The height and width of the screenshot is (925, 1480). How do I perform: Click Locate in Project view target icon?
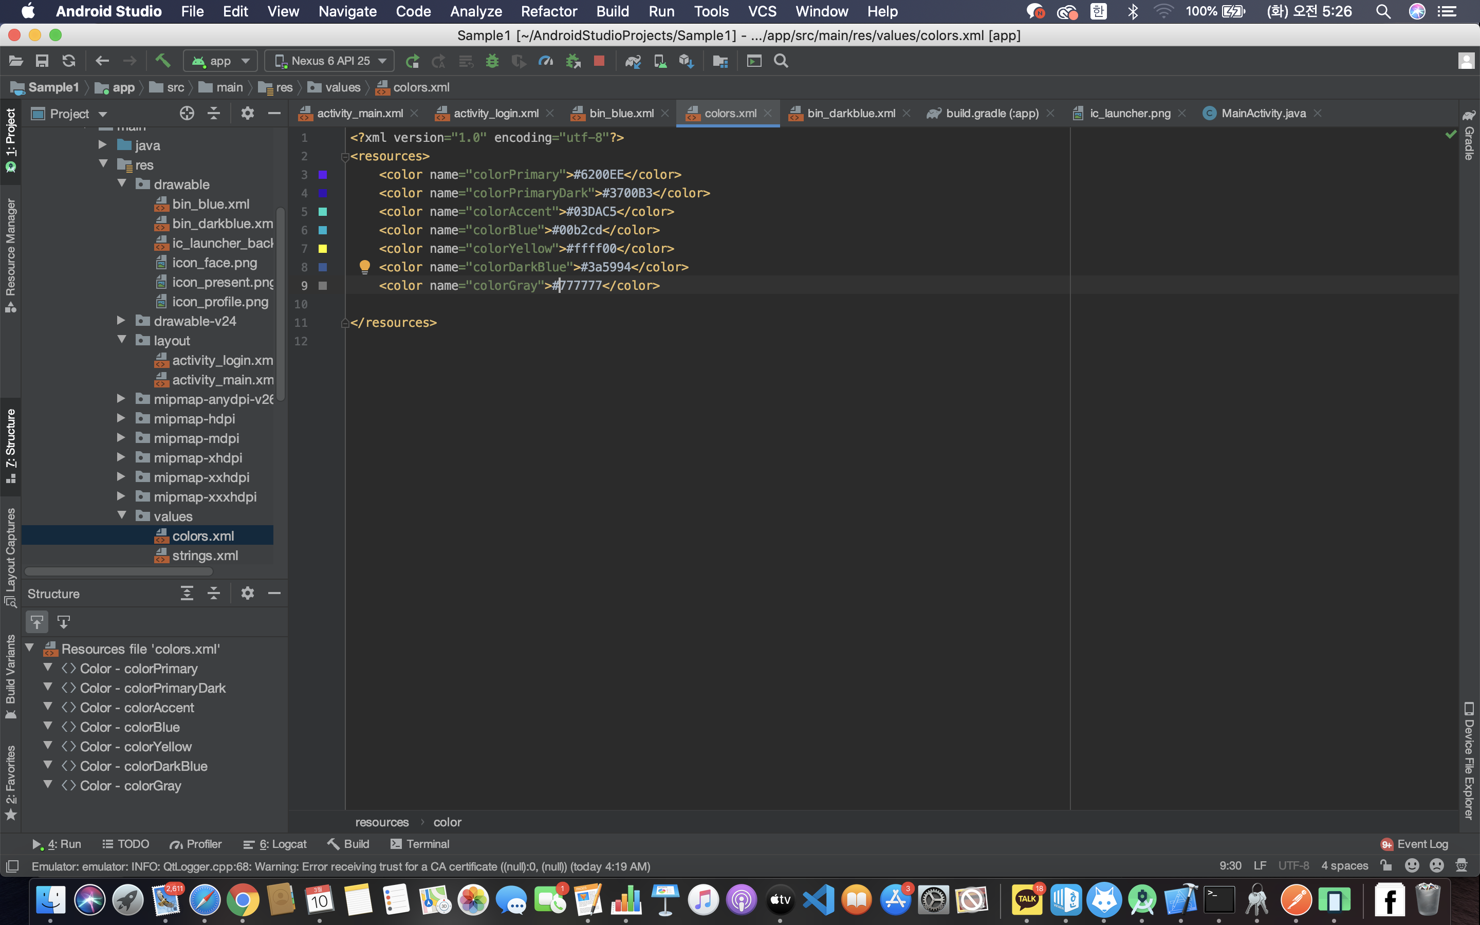[187, 113]
